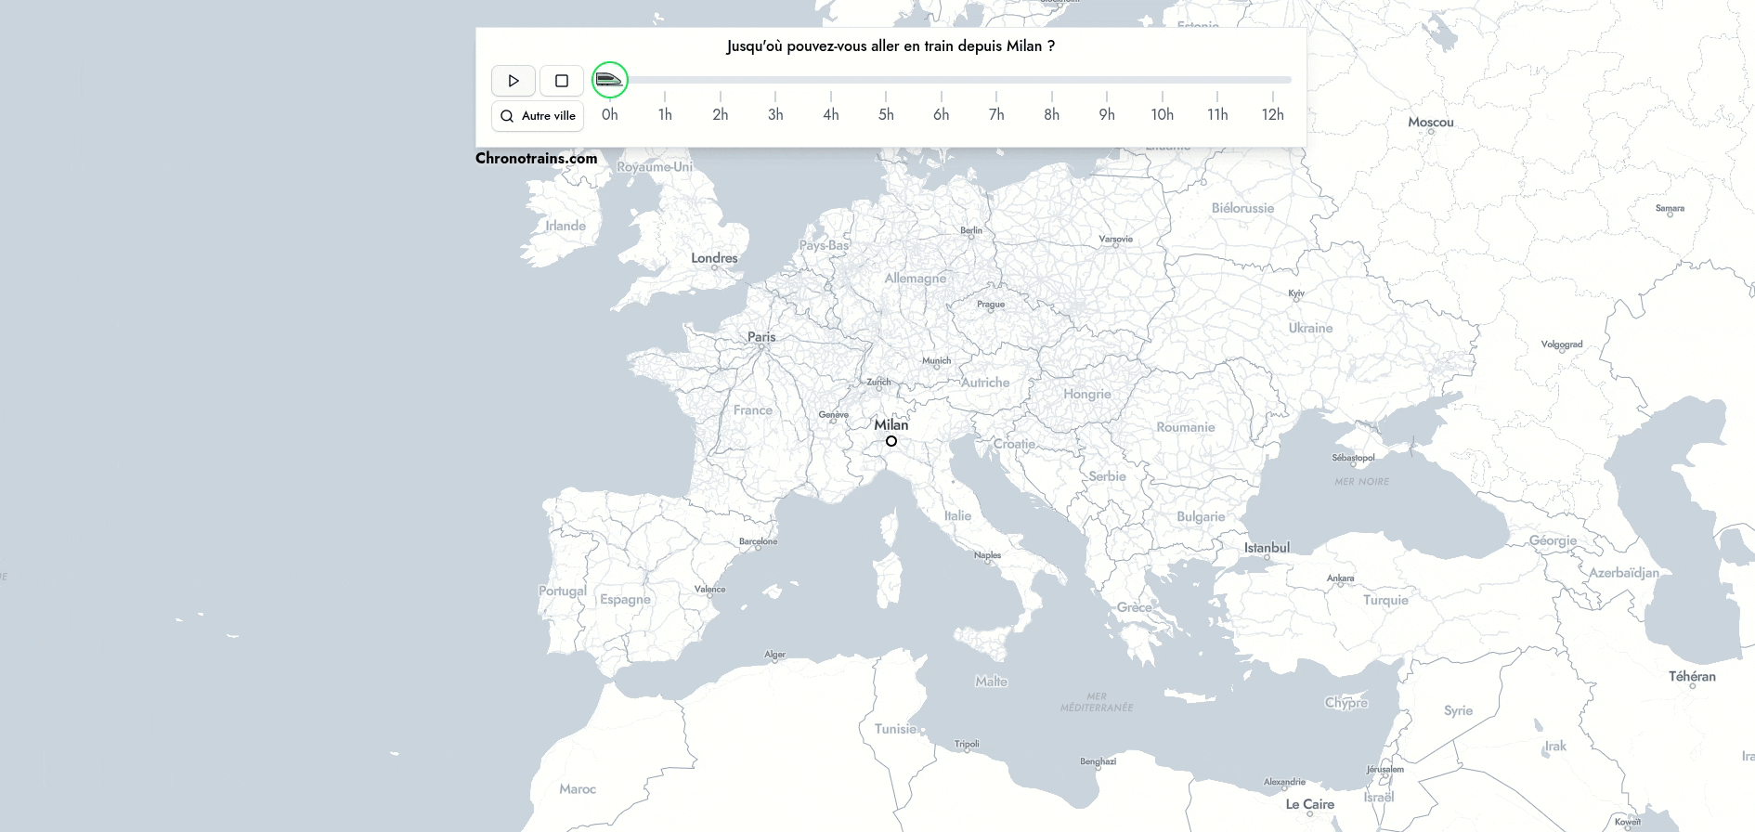Click the Paris city label on map
This screenshot has height=832, width=1755.
[761, 337]
